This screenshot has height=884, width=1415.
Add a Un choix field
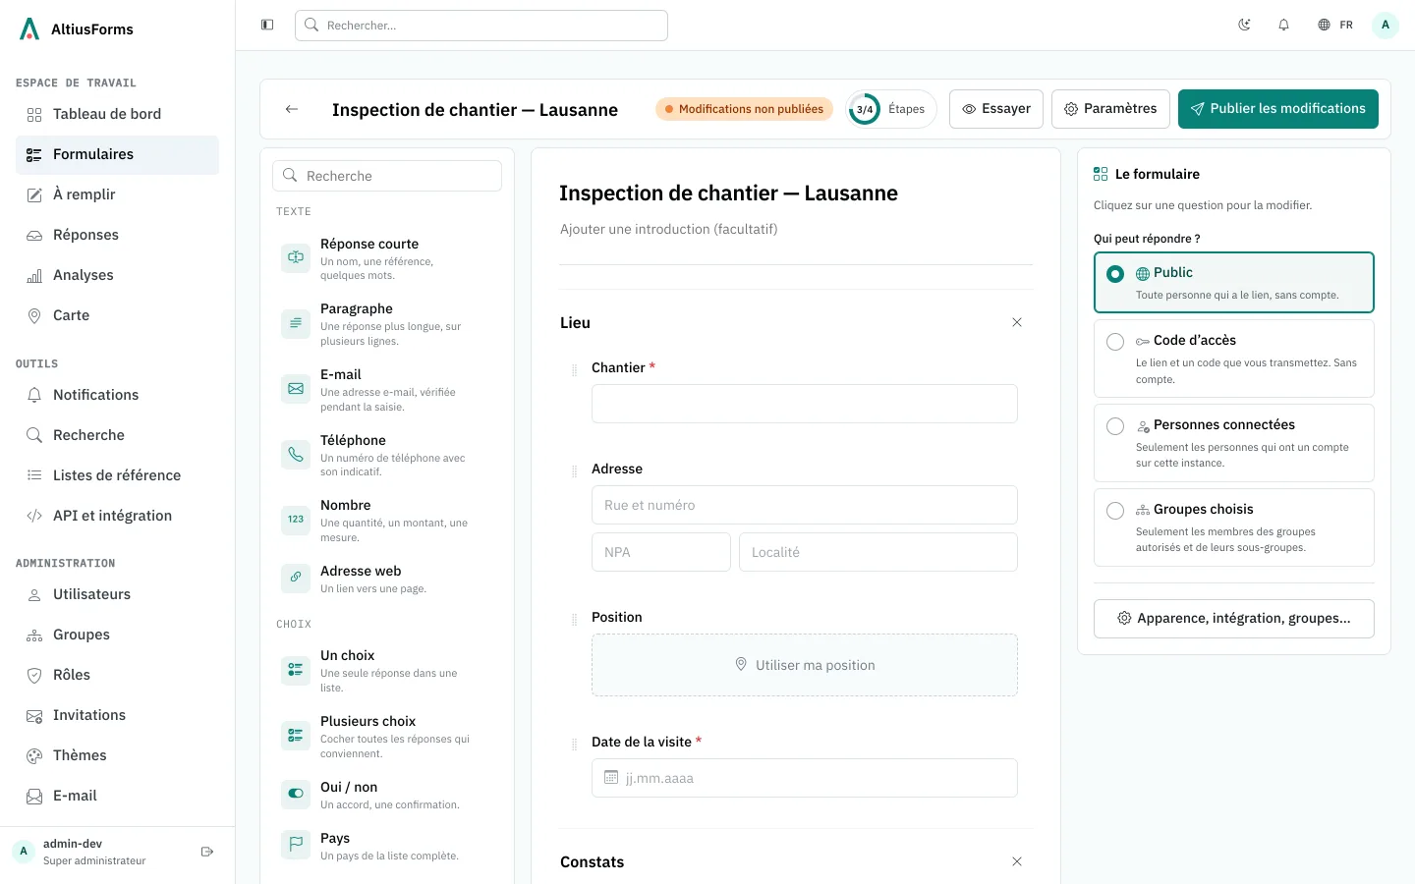[x=387, y=671]
